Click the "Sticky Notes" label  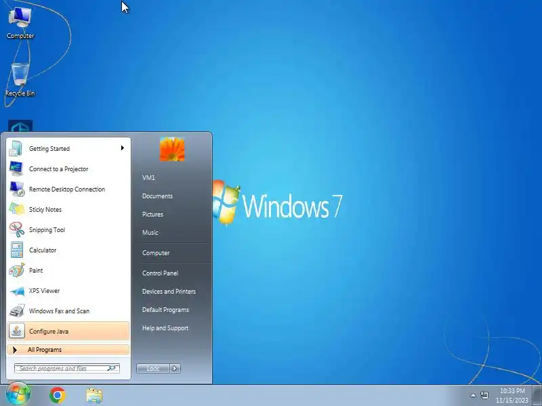click(x=45, y=210)
